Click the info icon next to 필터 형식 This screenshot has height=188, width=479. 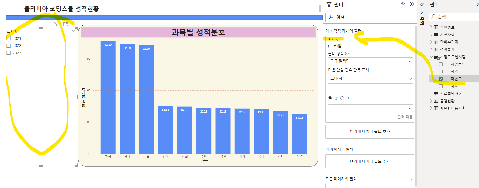point(347,54)
